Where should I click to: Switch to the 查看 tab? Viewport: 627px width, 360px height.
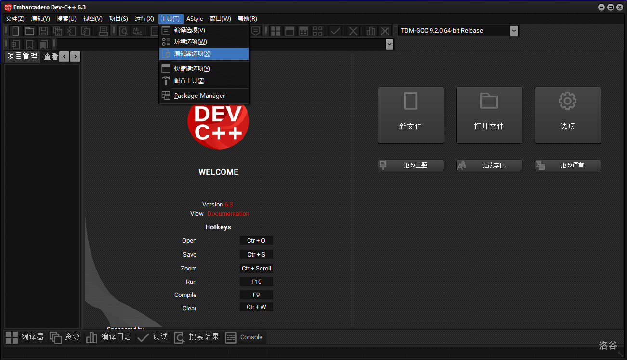coord(51,56)
